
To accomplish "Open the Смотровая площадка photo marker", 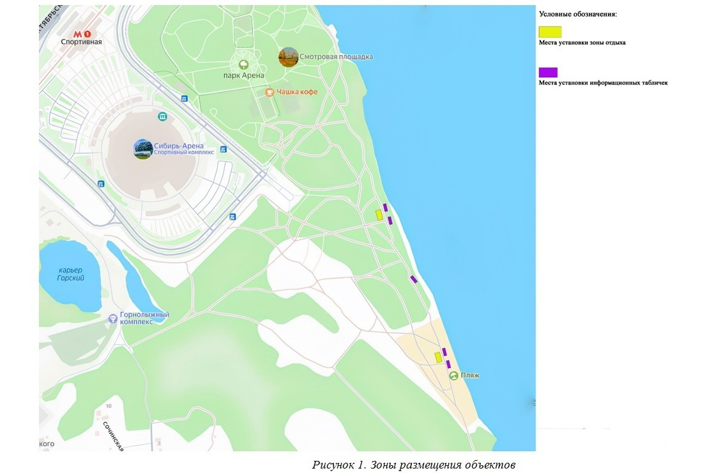I will click(288, 57).
